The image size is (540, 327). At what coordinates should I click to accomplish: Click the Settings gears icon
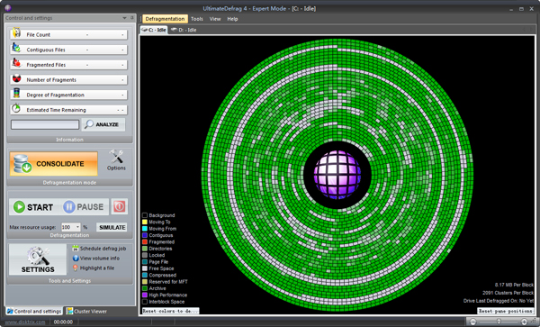click(38, 256)
